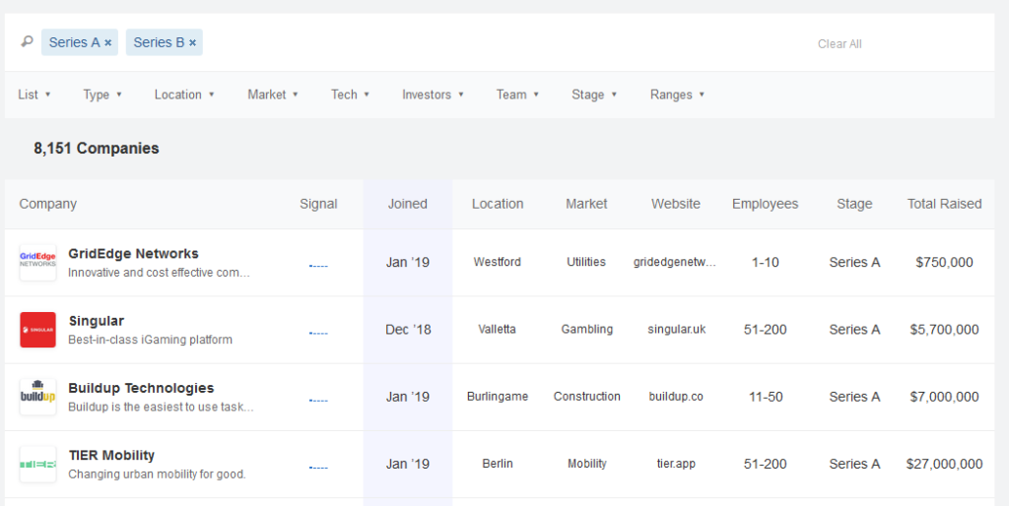Click the Gambling market cell
This screenshot has width=1009, height=506.
coord(587,329)
